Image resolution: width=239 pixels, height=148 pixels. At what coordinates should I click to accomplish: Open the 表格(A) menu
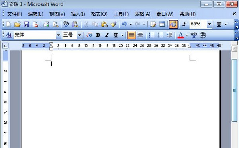tap(142, 14)
